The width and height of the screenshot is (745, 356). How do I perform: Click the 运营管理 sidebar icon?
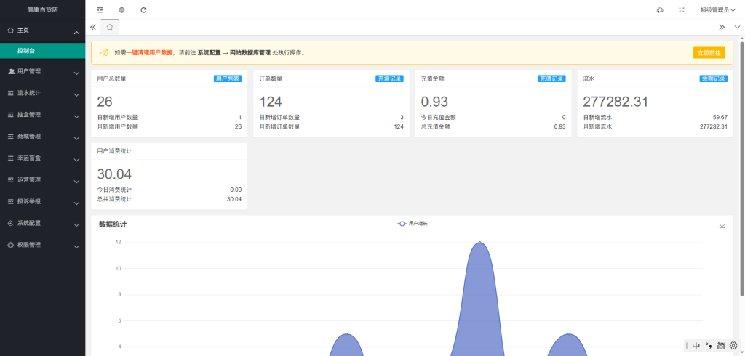(11, 180)
